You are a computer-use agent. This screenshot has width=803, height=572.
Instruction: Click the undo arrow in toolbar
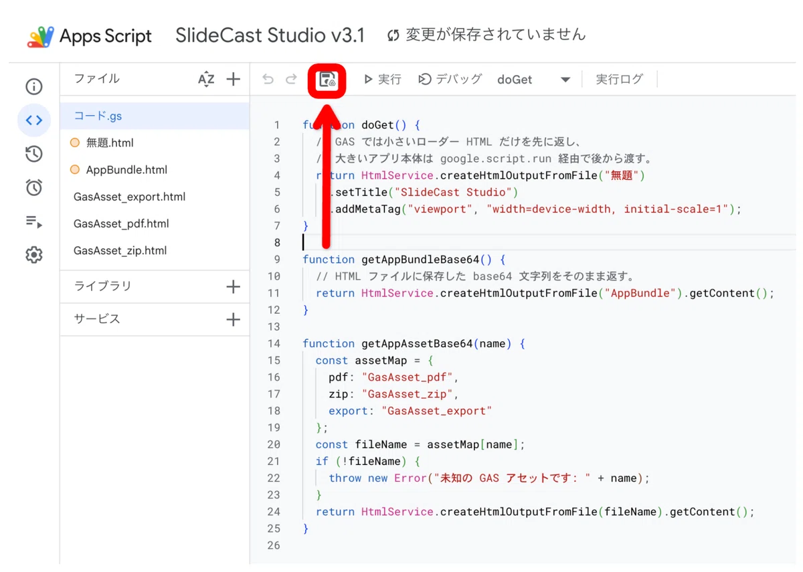[268, 80]
